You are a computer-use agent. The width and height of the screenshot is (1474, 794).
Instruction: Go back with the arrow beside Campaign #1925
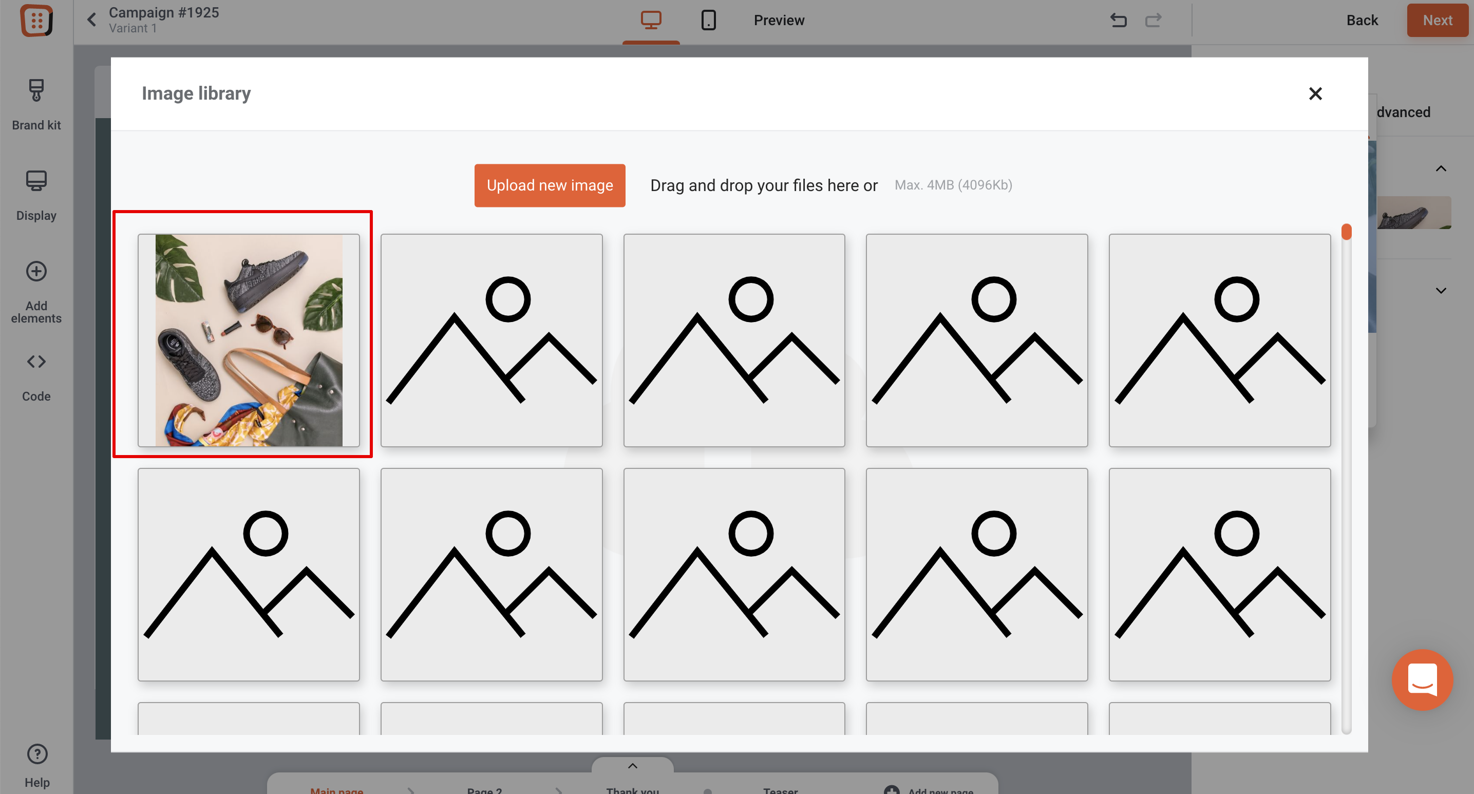[91, 20]
